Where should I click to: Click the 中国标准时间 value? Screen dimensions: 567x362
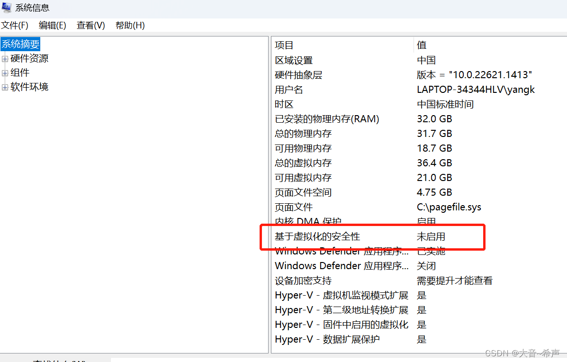point(445,104)
